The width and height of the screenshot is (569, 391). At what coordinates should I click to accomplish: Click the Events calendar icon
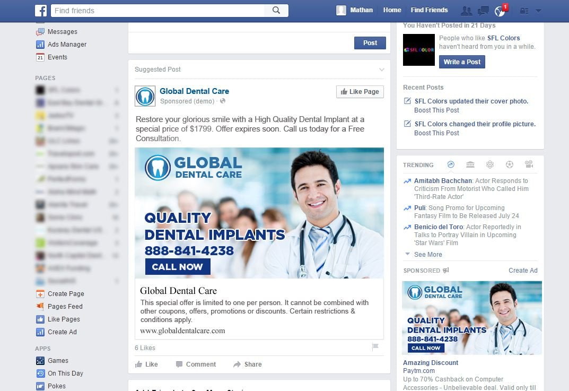40,57
